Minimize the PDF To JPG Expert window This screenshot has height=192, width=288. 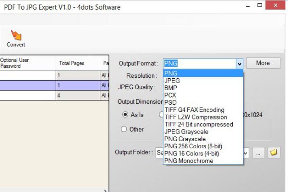pyautogui.click(x=248, y=6)
